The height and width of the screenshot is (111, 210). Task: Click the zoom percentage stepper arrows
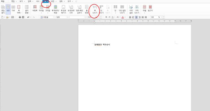coord(164,17)
